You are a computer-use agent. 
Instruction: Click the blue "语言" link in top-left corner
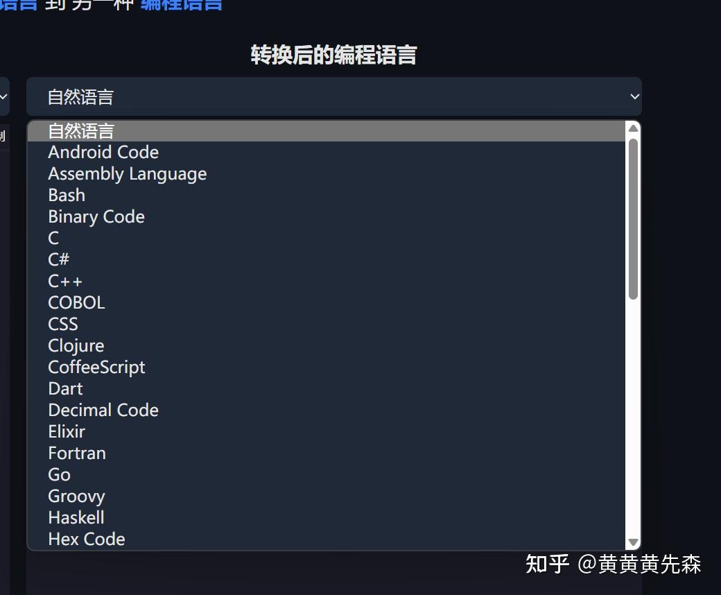coord(17,6)
